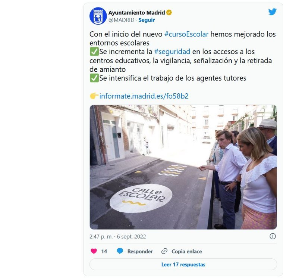The width and height of the screenshot is (305, 280).
Task: Click the gold verified badge icon
Action: click(169, 13)
